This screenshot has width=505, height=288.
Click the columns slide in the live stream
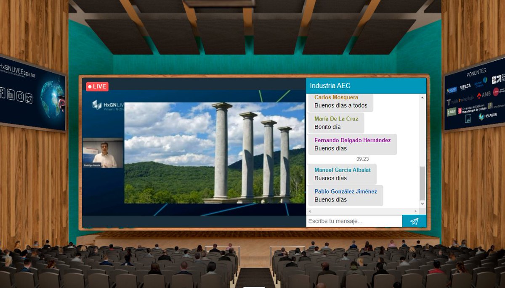click(215, 153)
